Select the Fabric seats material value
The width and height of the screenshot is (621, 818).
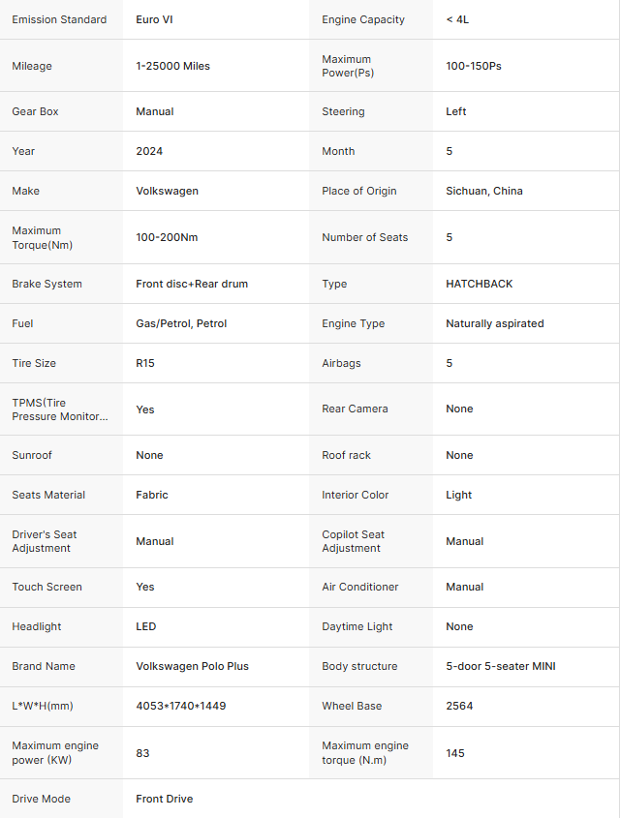point(152,495)
